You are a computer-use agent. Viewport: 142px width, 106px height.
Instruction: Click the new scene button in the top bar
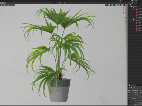point(132,1)
